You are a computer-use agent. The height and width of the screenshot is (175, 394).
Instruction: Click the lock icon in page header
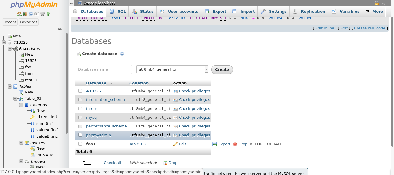pyautogui.click(x=376, y=3)
